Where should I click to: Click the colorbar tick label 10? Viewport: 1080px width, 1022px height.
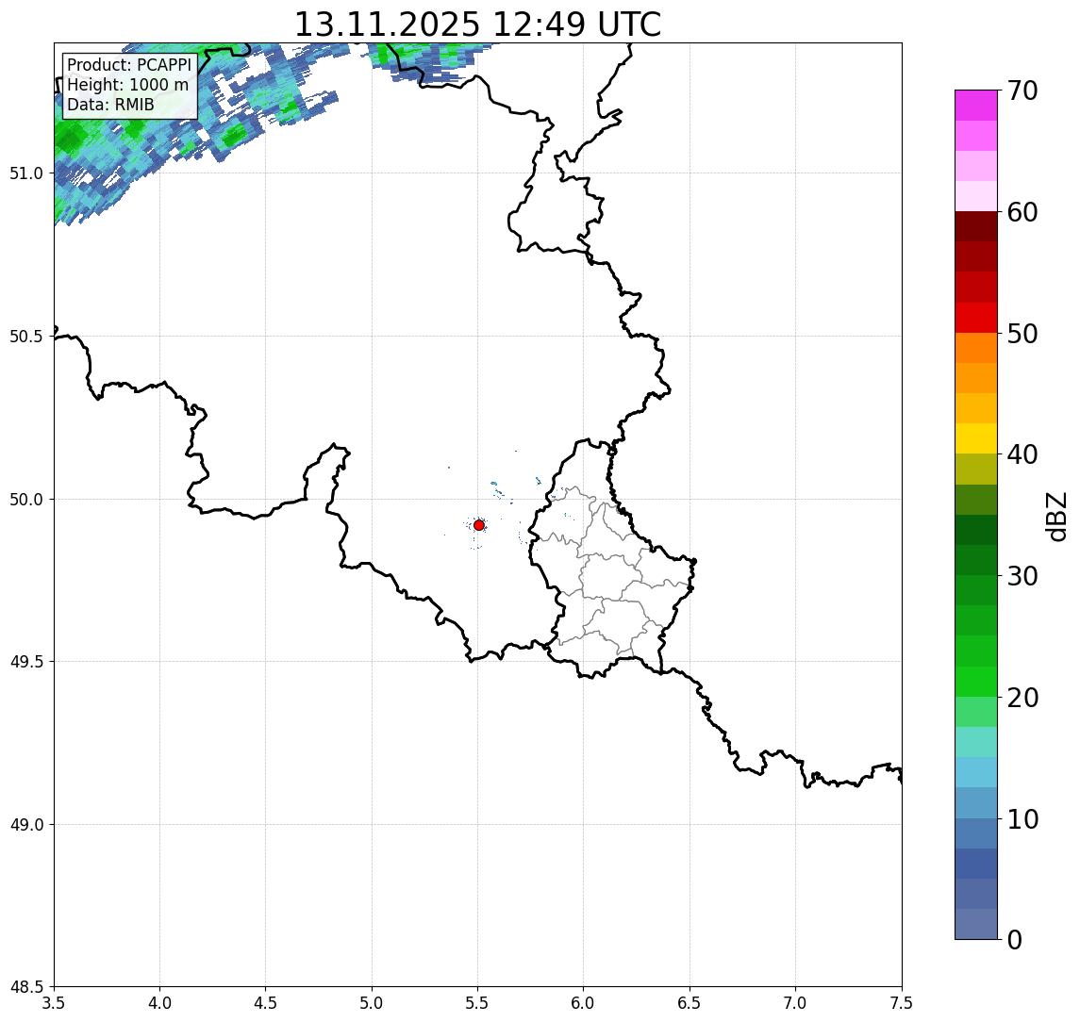point(1022,819)
